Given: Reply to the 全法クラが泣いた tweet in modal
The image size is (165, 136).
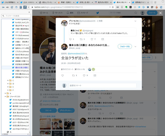Looking at the screenshot, I should coord(63,75).
